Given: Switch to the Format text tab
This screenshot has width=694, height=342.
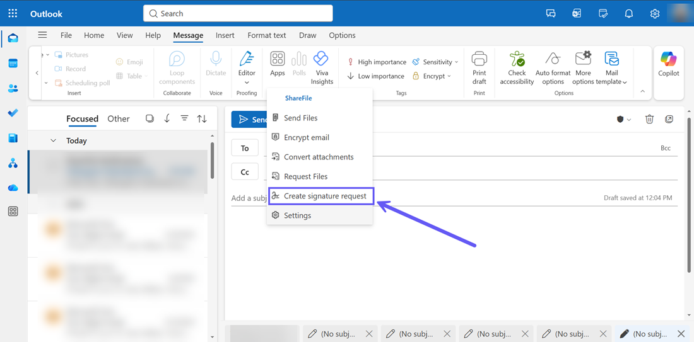Looking at the screenshot, I should (x=267, y=35).
